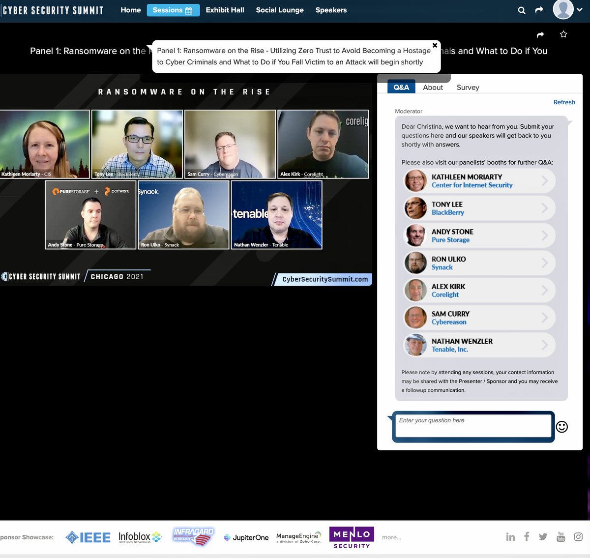This screenshot has height=558, width=590.
Task: Open the emoji picker smiley icon
Action: [562, 427]
